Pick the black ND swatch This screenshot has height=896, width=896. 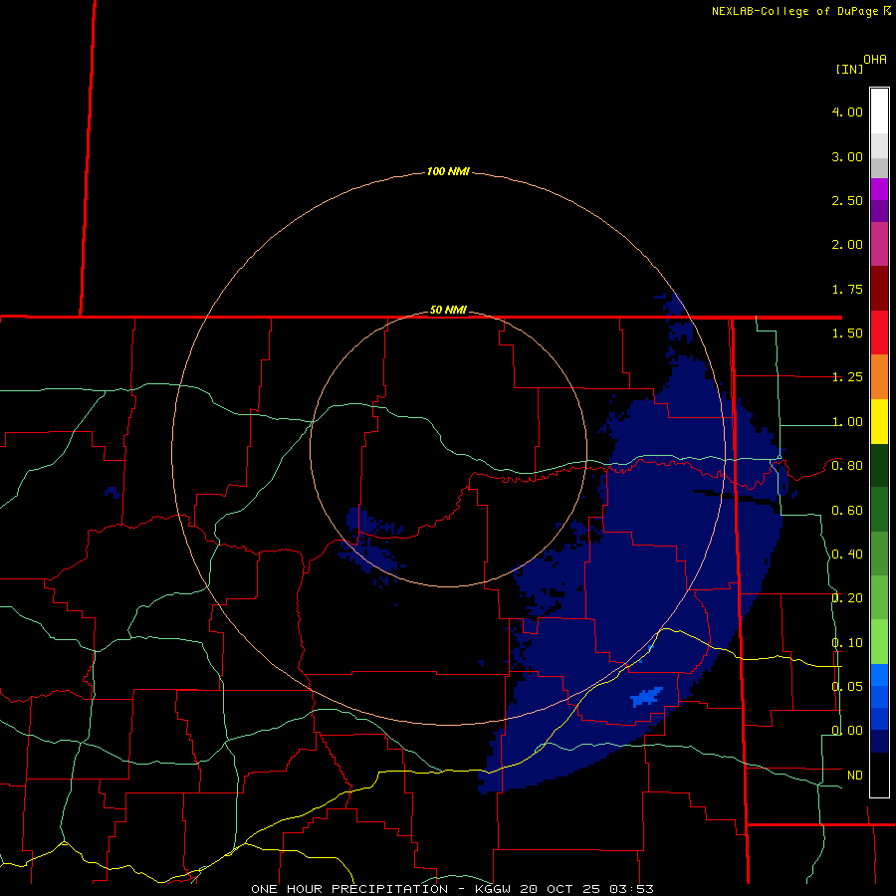click(x=879, y=775)
